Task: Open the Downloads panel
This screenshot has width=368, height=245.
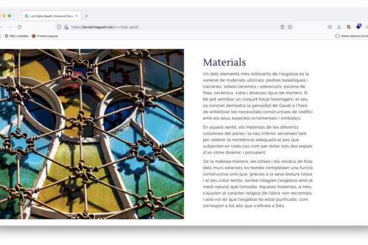Action: pyautogui.click(x=339, y=27)
